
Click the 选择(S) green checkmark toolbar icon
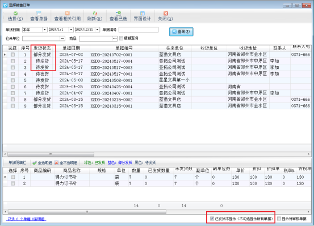(16, 14)
